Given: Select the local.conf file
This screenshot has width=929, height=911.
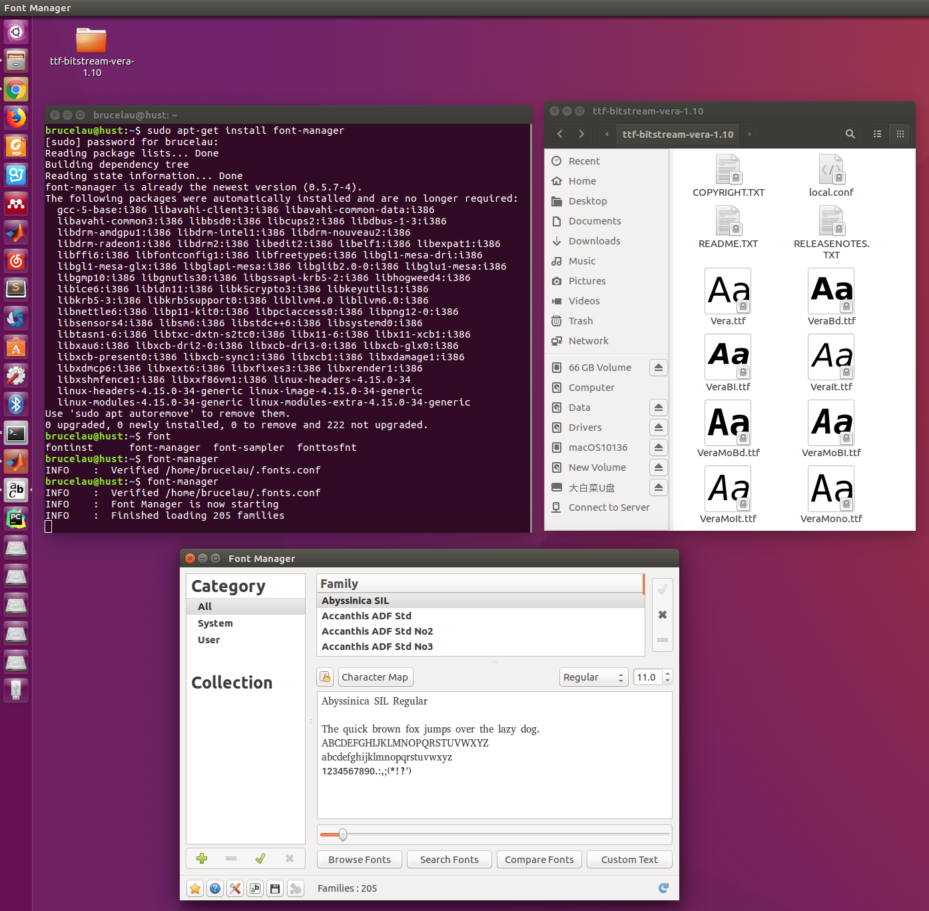Looking at the screenshot, I should click(x=831, y=175).
